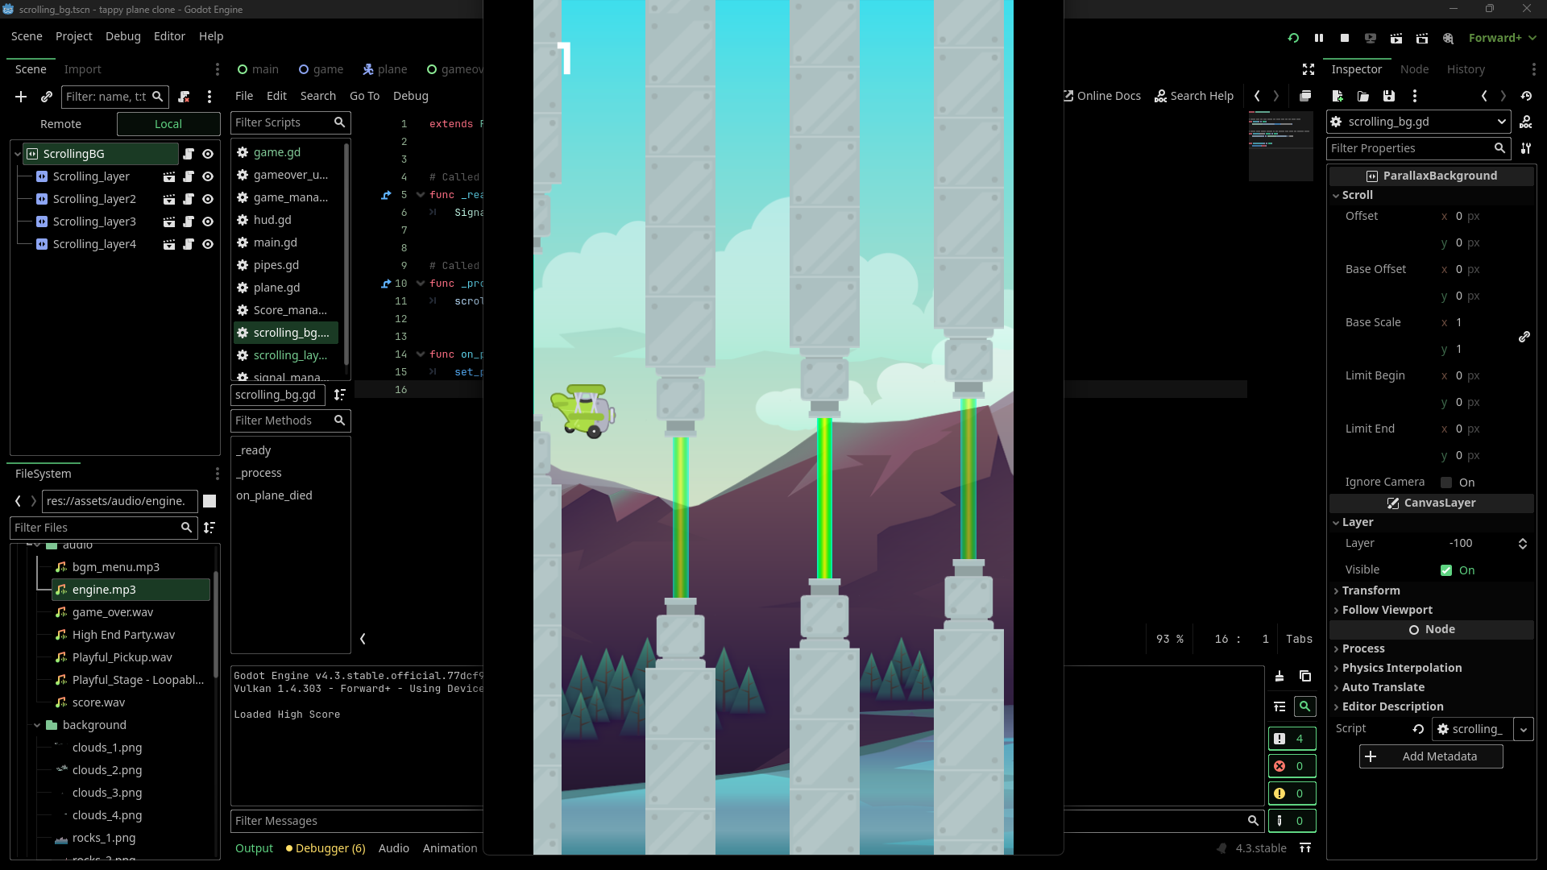Screen dimensions: 1547x870
Task: Click the save resource icon in Inspector
Action: click(x=1389, y=96)
